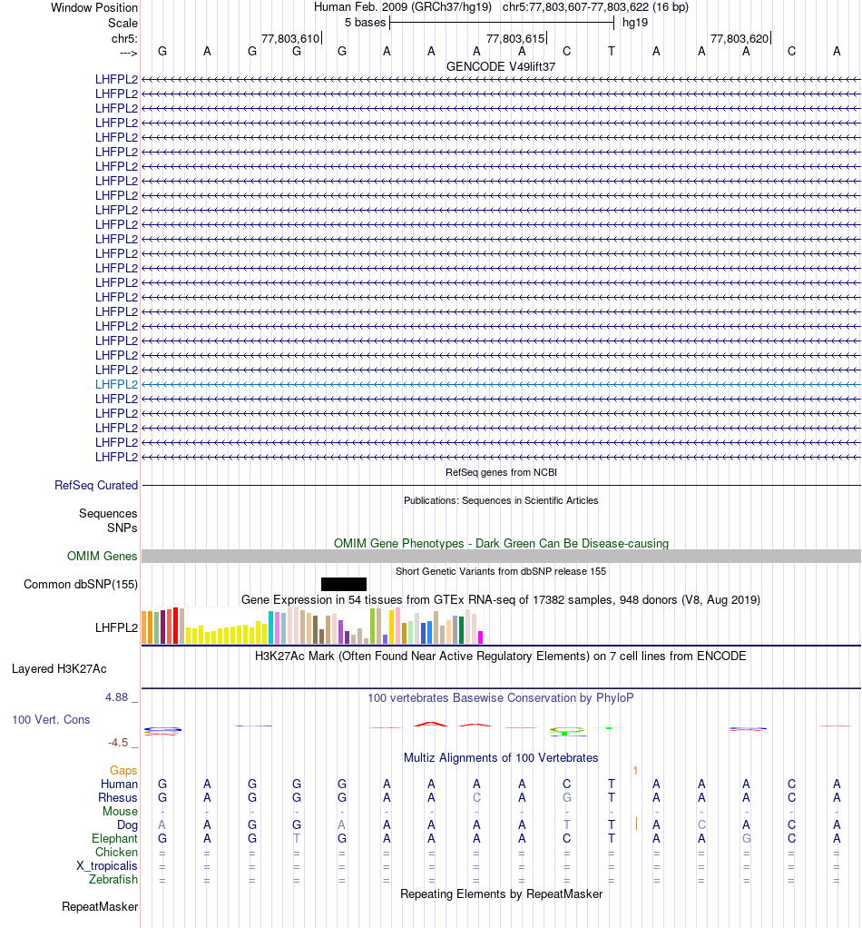Open 'Repeating Elements by RepeatMasker' track title
Screen dimensions: 862x928
tap(501, 893)
